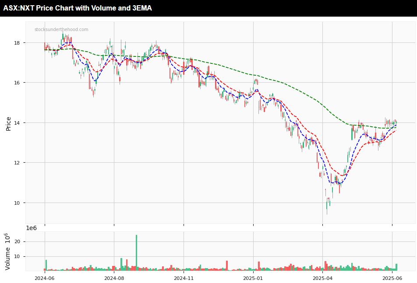The height and width of the screenshot is (283, 417).
Task: Click the date label '2024-11'
Action: tap(184, 278)
